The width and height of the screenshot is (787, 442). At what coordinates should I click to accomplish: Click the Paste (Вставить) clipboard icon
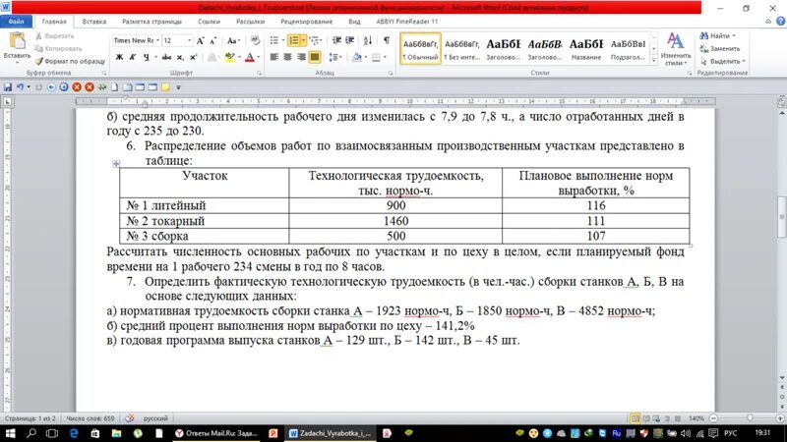[x=17, y=41]
